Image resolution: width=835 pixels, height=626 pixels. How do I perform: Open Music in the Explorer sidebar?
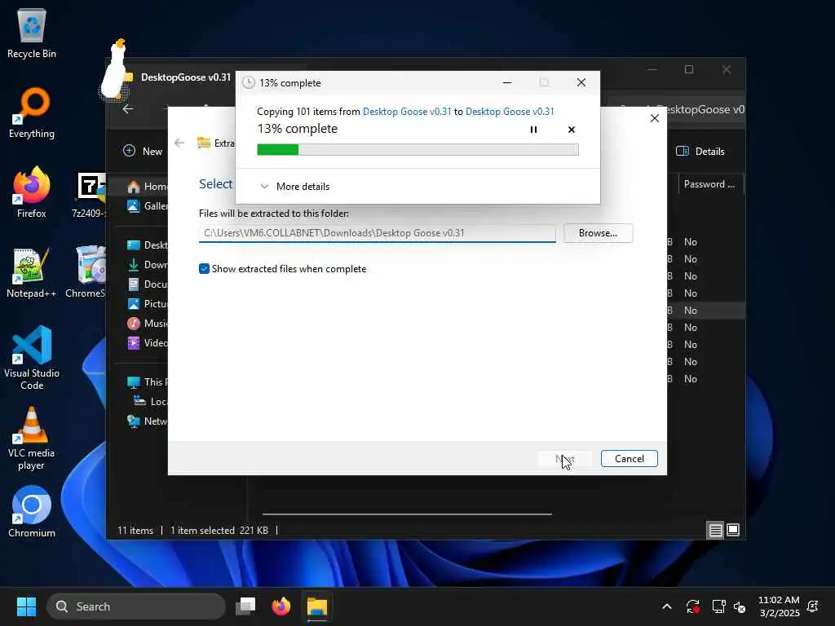tap(147, 323)
